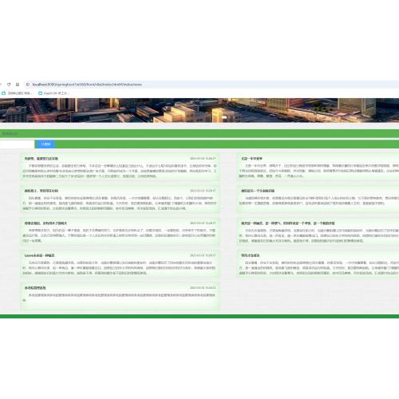This screenshot has height=399, width=399.
Task: Click the first bookmark folder icon
Action: click(4, 93)
